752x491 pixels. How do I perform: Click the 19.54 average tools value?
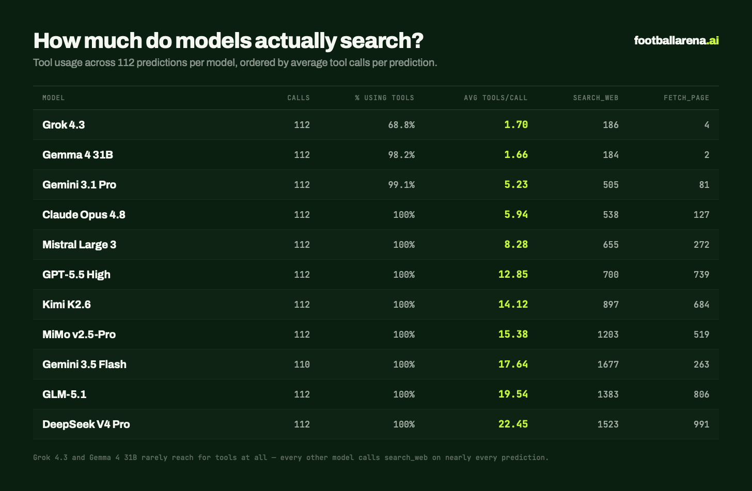513,394
